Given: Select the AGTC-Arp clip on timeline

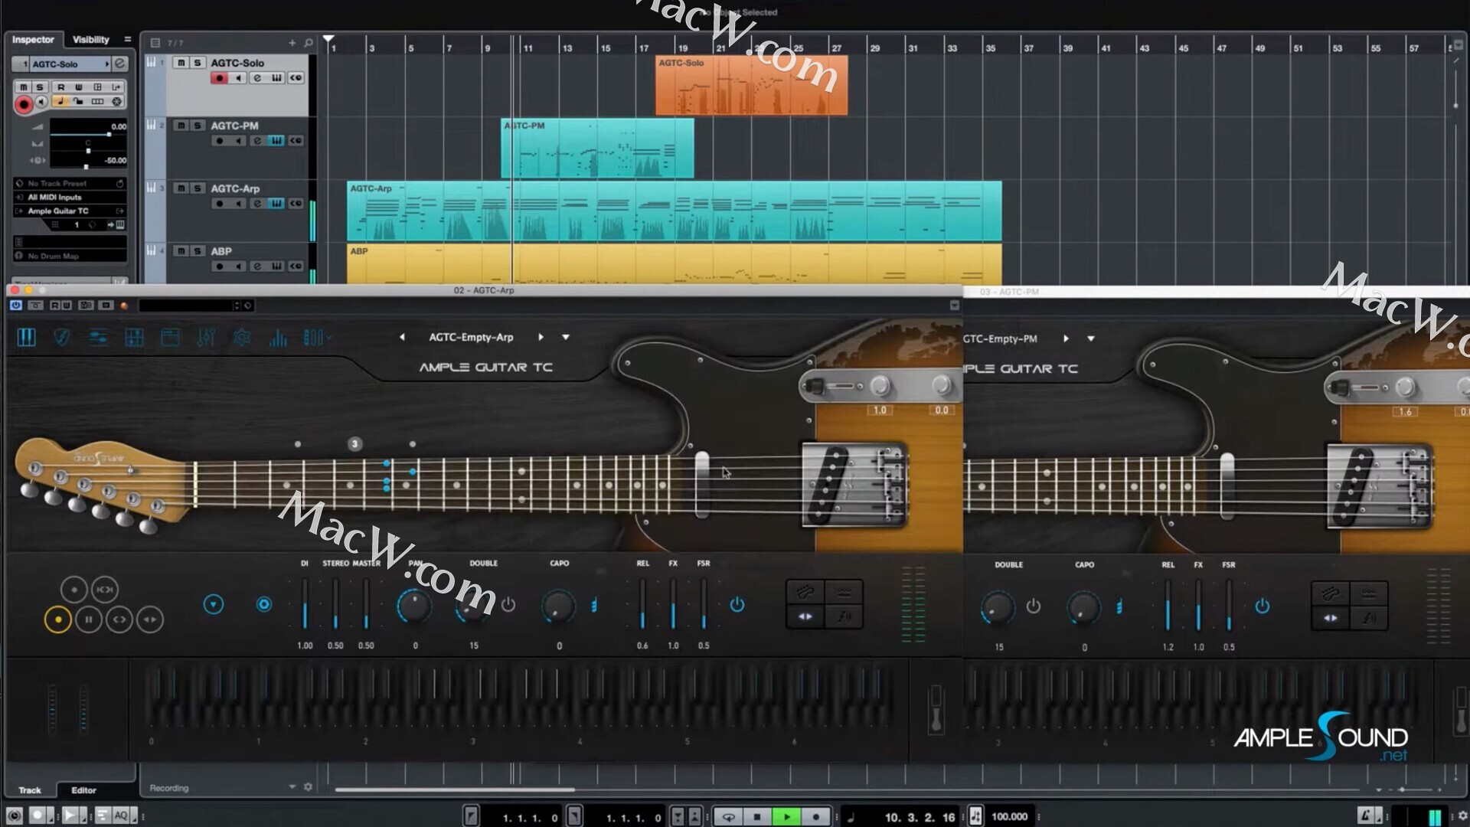Looking at the screenshot, I should tap(675, 211).
